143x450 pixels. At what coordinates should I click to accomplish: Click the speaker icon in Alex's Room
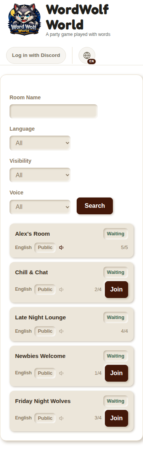[x=61, y=248]
